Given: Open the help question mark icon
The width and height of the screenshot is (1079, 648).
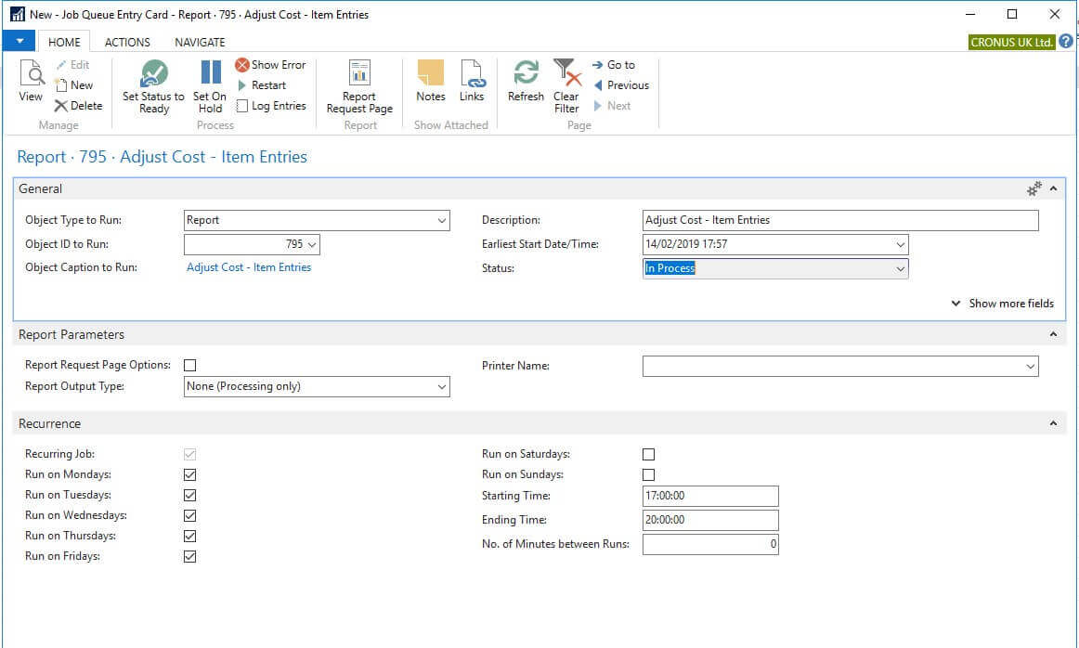Looking at the screenshot, I should tap(1066, 42).
